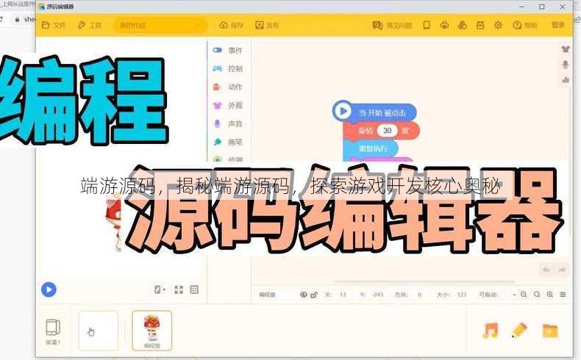Screen dimensions: 581x360
Task: Click the Y coordinate value -245
Action: point(377,295)
